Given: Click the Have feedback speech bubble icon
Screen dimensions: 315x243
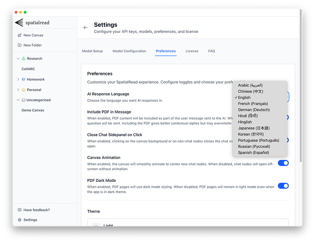Looking at the screenshot, I should (x=19, y=210).
